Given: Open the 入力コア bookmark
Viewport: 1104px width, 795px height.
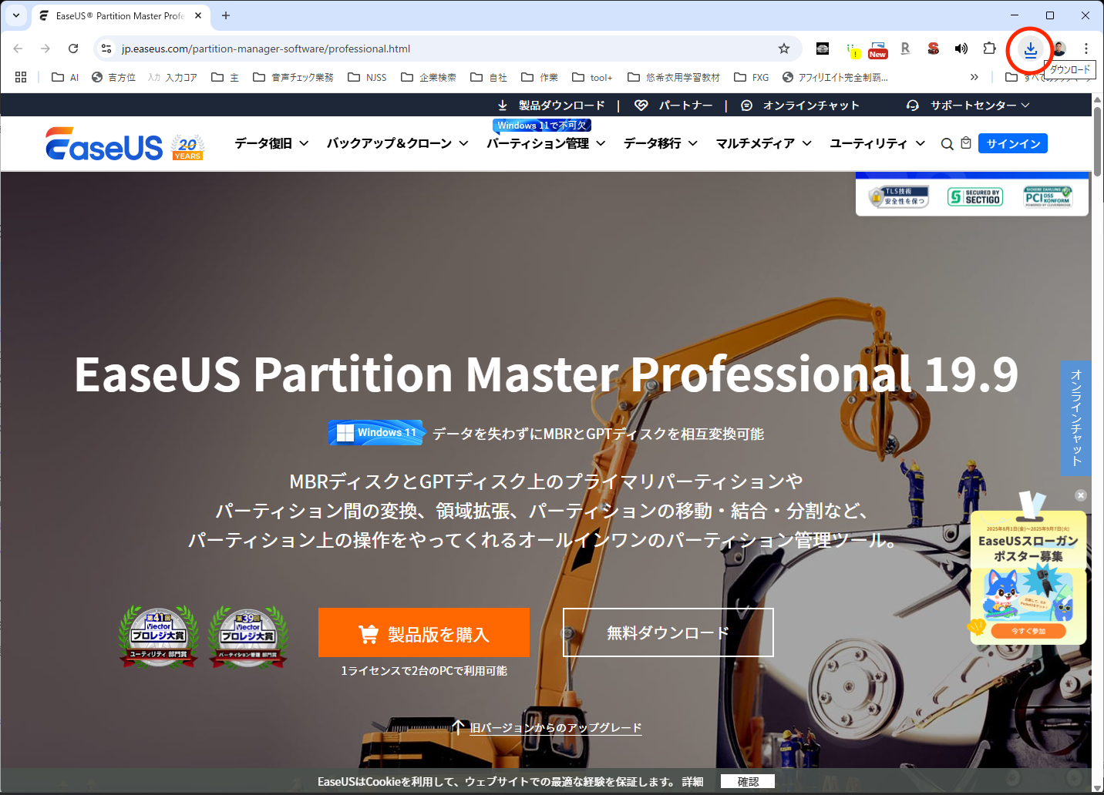Looking at the screenshot, I should point(173,77).
